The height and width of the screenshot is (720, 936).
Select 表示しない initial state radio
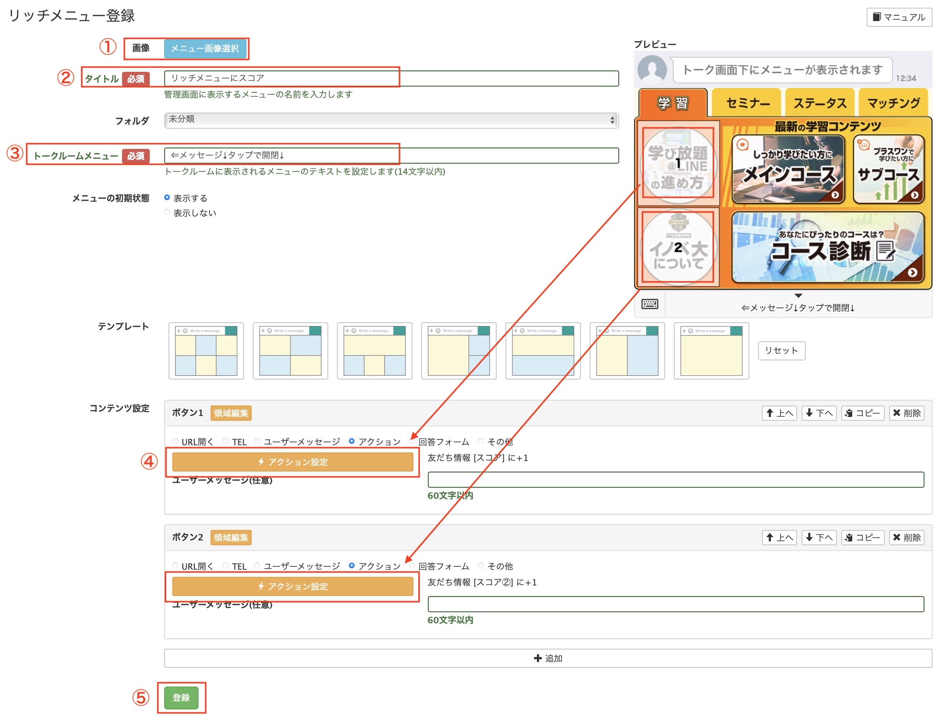tap(167, 213)
